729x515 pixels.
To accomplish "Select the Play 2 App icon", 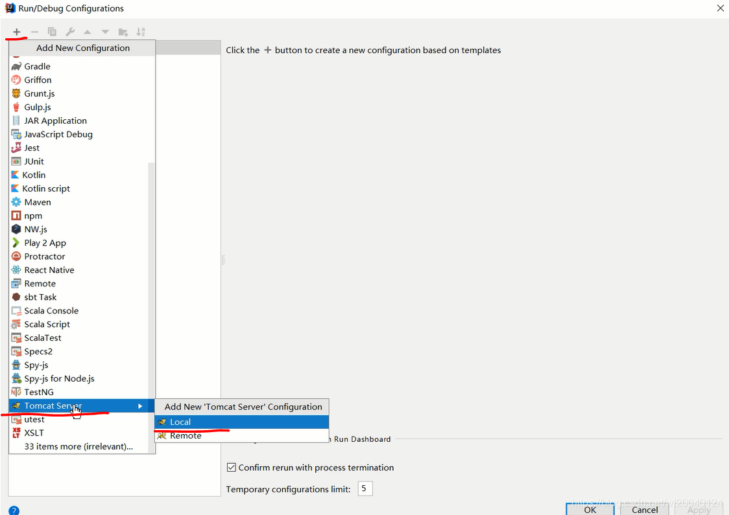I will point(16,243).
